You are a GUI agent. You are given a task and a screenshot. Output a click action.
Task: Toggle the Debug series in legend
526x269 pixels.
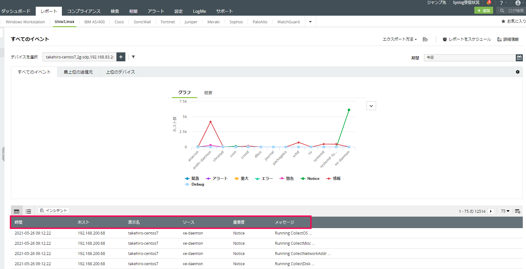[195, 184]
